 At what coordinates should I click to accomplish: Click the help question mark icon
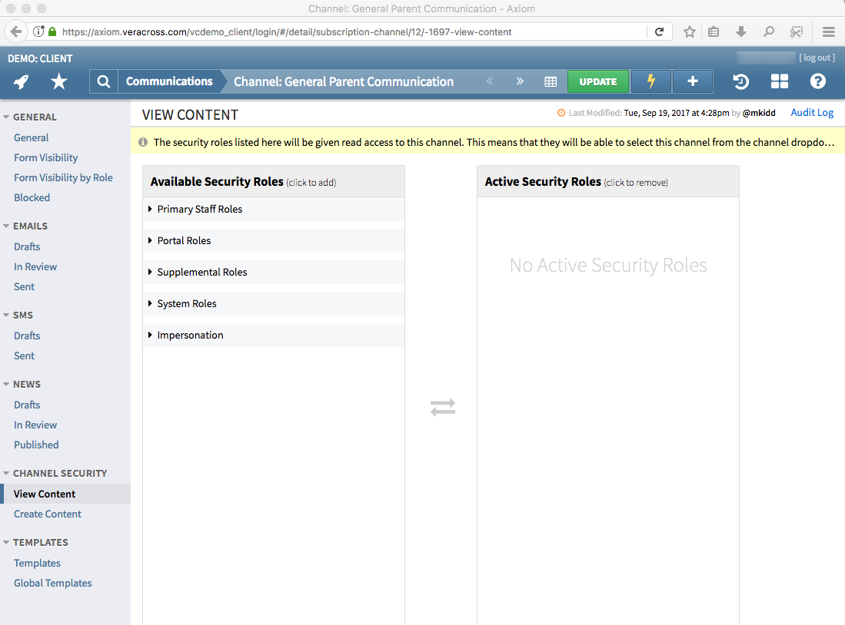click(817, 81)
